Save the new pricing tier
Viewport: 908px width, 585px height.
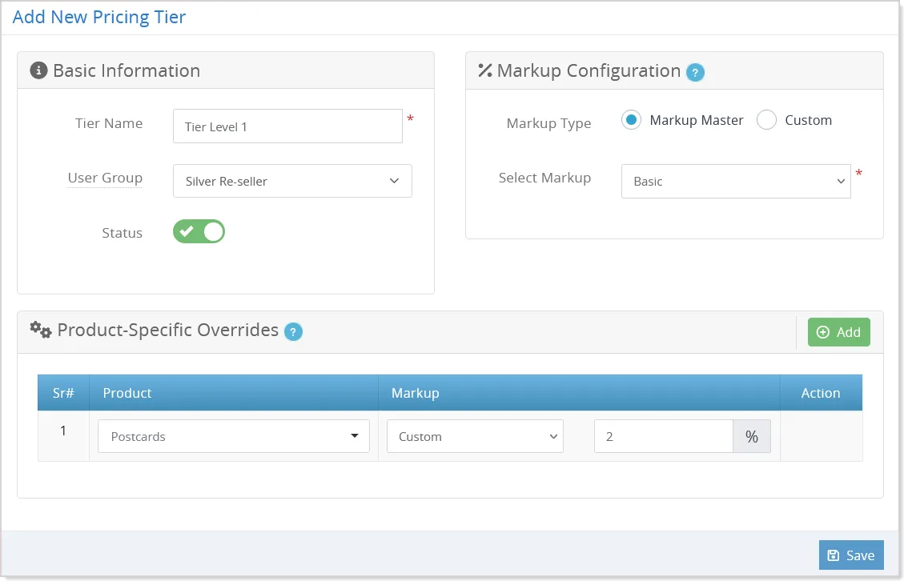pos(851,555)
